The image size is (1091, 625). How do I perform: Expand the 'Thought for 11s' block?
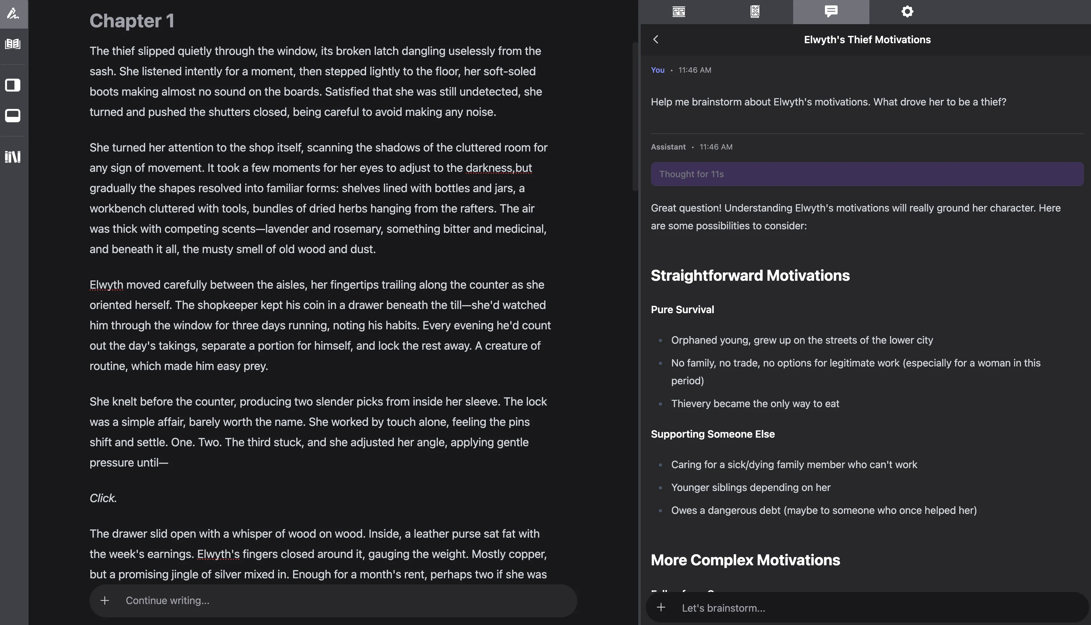click(867, 174)
